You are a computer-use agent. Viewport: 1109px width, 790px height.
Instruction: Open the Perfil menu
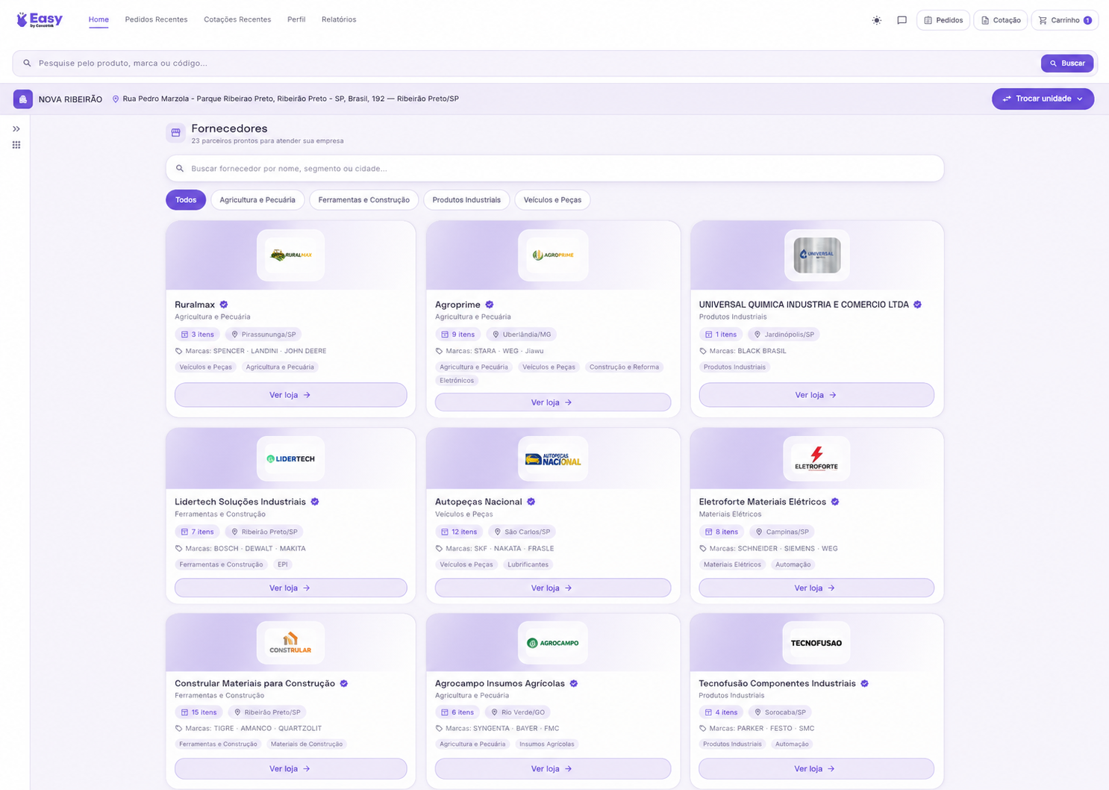296,19
